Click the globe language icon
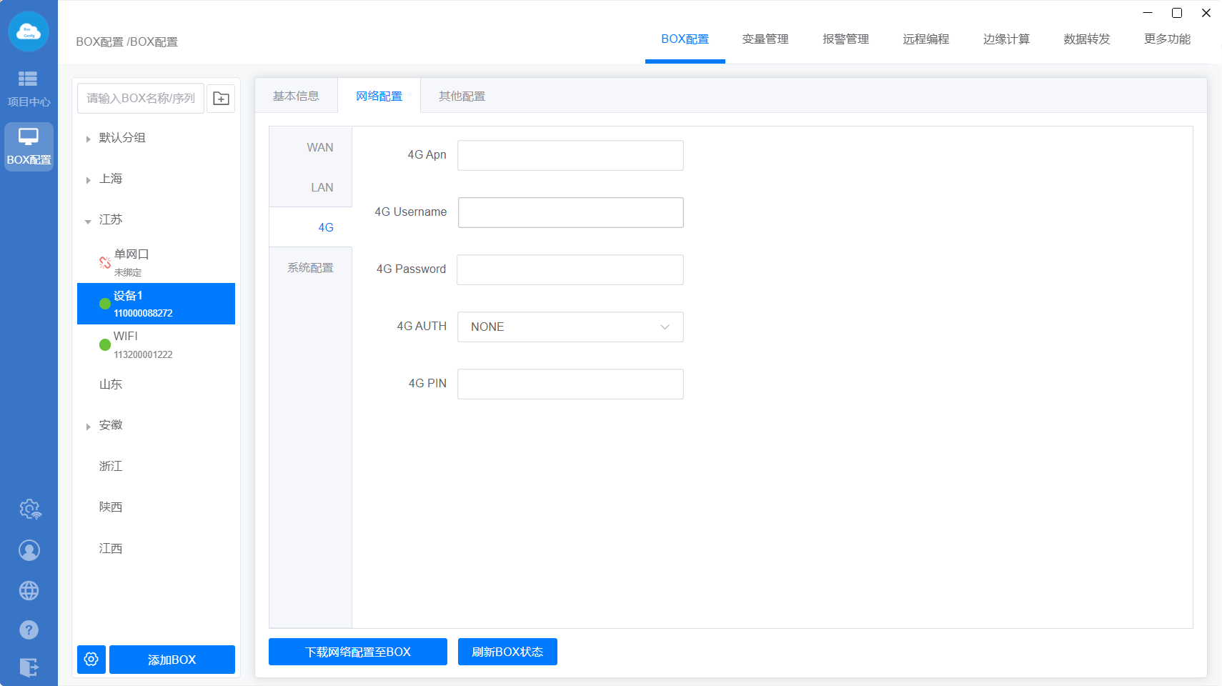 (x=29, y=591)
